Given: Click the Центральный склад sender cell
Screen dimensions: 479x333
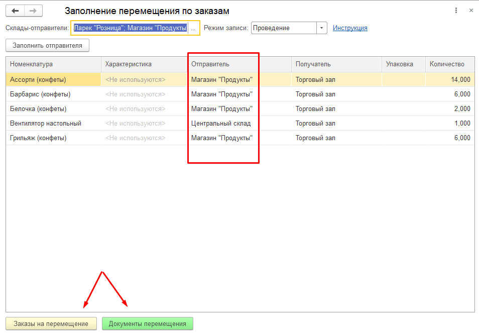Looking at the screenshot, I should (239, 124).
